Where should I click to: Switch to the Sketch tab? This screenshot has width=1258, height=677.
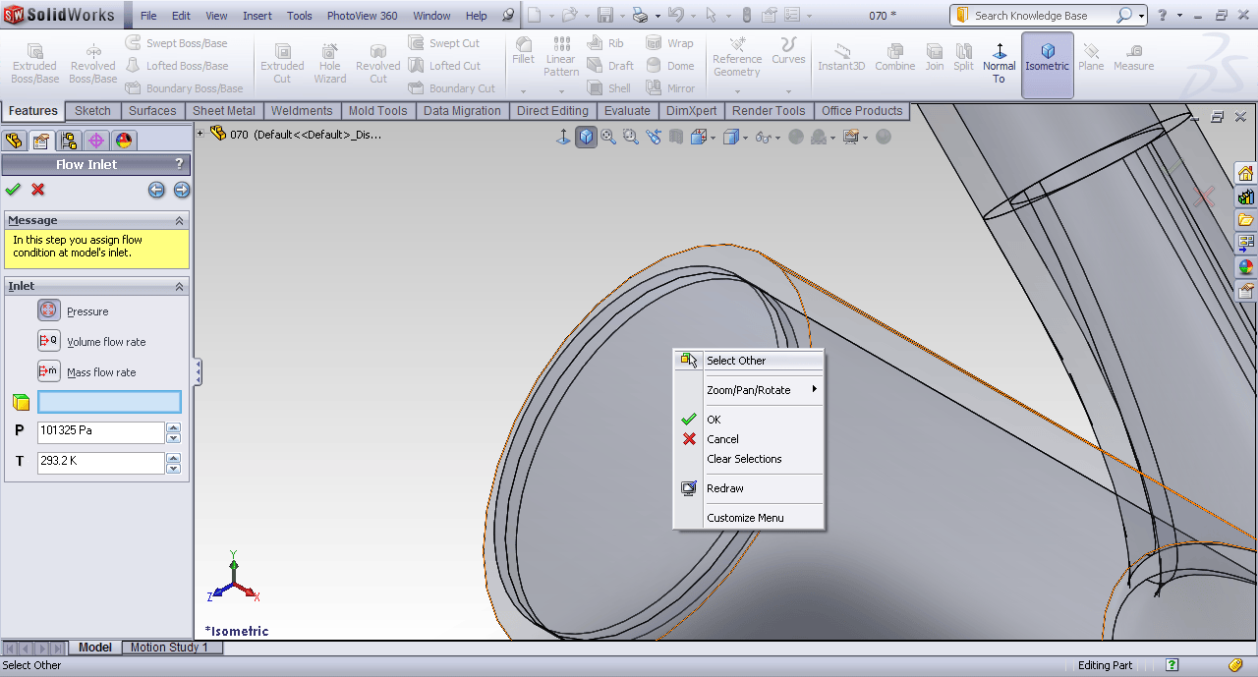(x=92, y=111)
